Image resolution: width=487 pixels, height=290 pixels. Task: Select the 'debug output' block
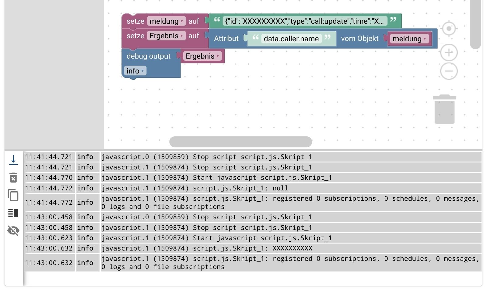coord(149,56)
